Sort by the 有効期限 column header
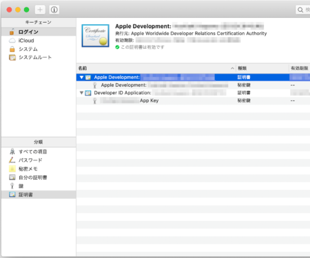The image size is (310, 258). (300, 68)
